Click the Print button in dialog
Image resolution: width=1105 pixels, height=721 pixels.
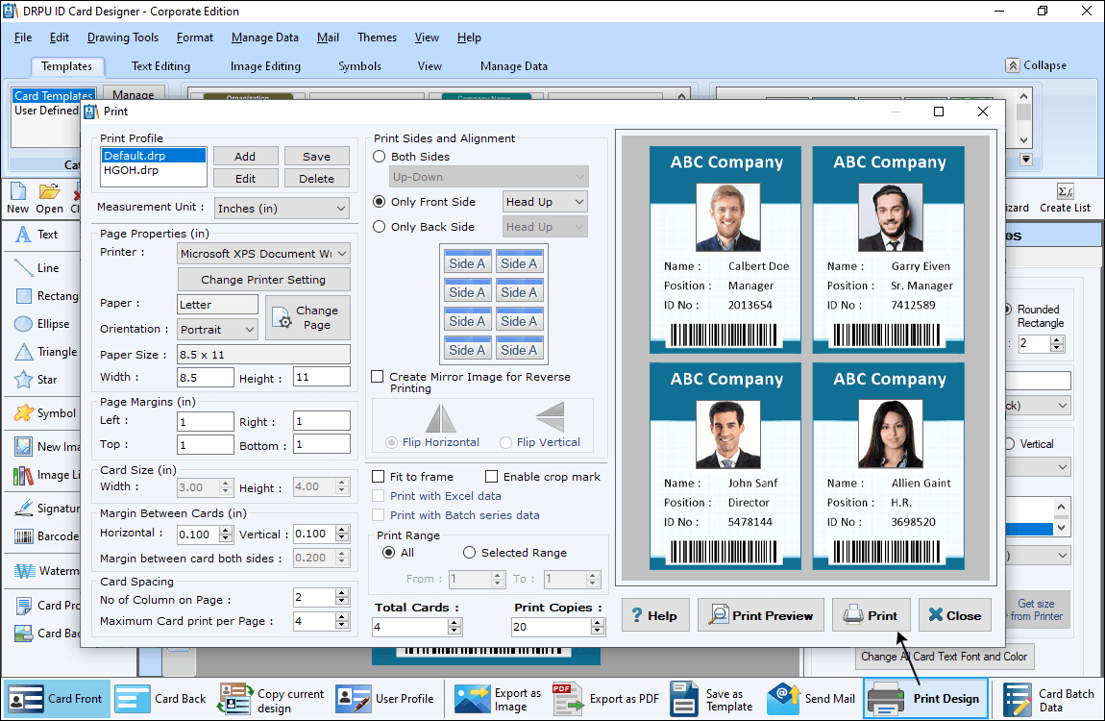coord(872,615)
